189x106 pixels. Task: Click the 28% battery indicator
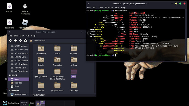pos(32,103)
